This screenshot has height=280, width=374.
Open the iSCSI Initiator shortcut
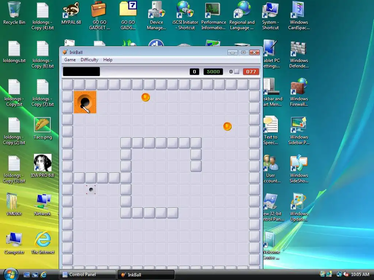[x=185, y=15]
